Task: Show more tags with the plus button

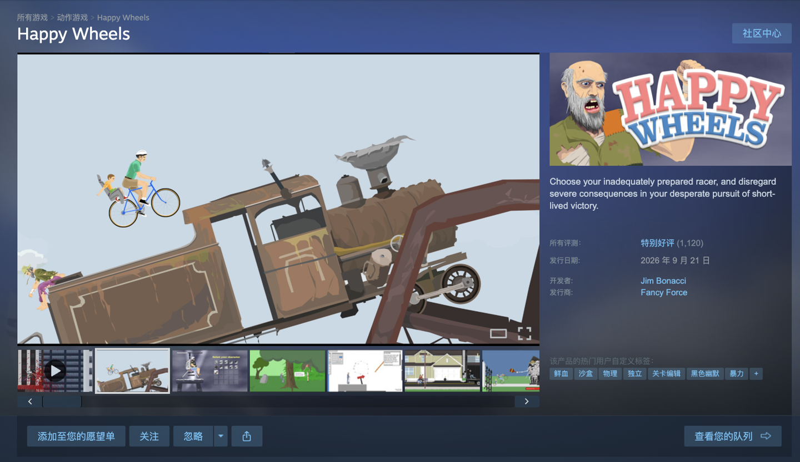Action: pos(756,374)
